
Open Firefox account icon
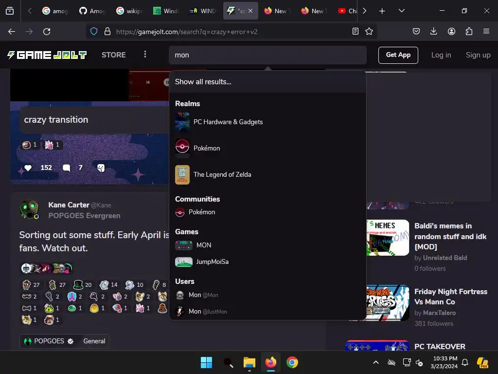(451, 32)
